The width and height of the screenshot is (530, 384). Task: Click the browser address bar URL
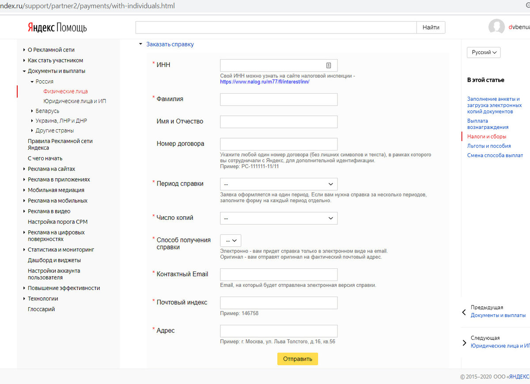click(87, 6)
